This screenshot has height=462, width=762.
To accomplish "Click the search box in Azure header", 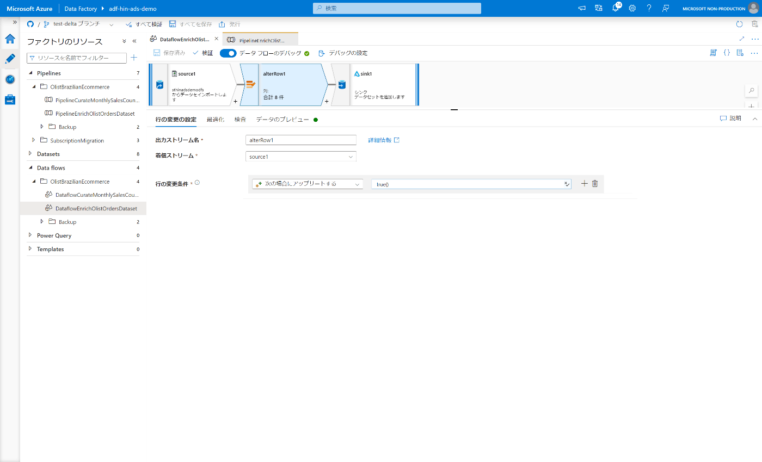I will (397, 8).
